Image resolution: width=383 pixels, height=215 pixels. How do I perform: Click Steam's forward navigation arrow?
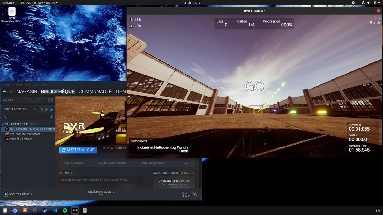click(x=11, y=91)
